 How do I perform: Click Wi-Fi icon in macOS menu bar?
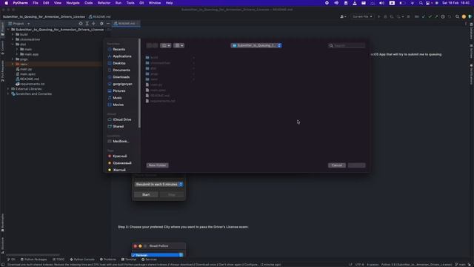point(413,3)
